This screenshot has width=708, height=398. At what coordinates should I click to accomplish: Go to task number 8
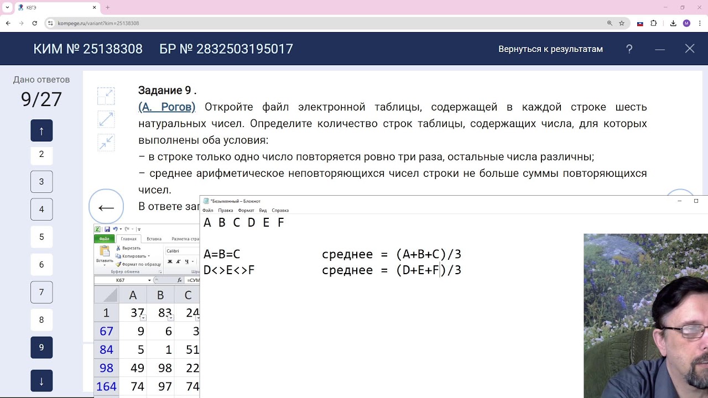[x=41, y=320]
